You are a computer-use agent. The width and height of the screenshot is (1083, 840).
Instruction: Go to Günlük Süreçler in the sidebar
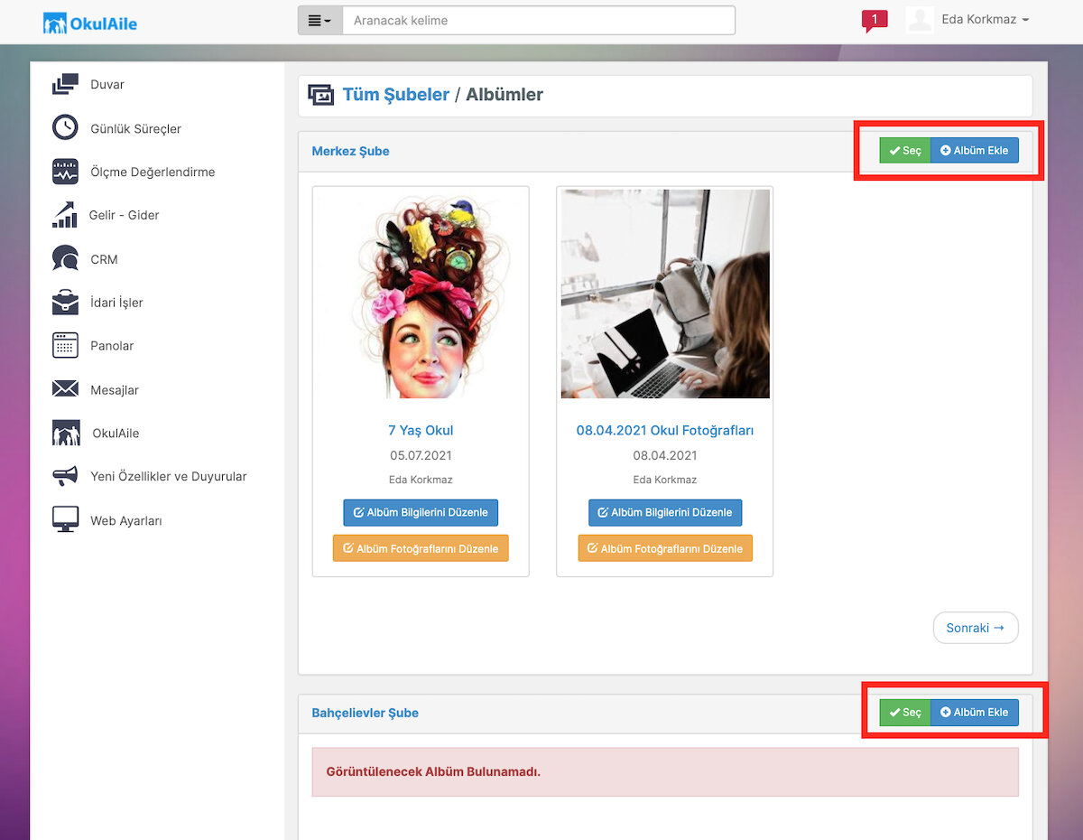(x=135, y=128)
